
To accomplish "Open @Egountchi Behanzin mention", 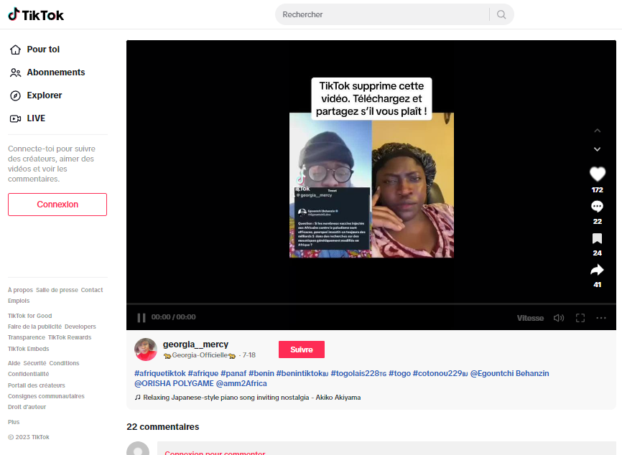I will [510, 373].
